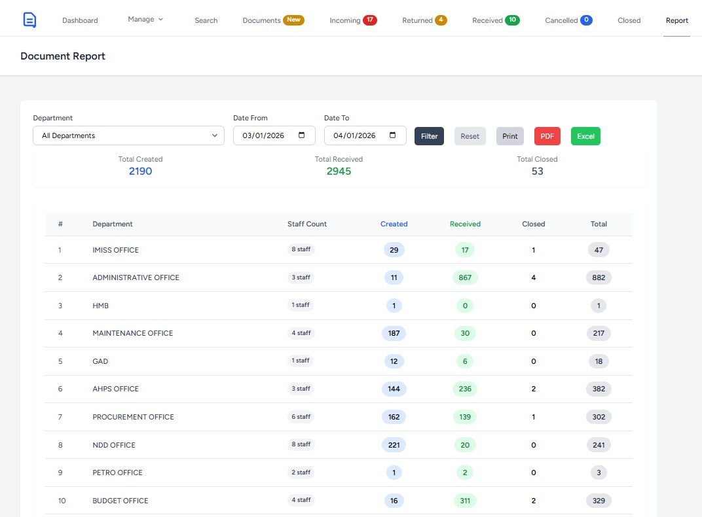Click the 2 staff badge for PETRO OFFICE
The image size is (702, 517).
coord(301,472)
